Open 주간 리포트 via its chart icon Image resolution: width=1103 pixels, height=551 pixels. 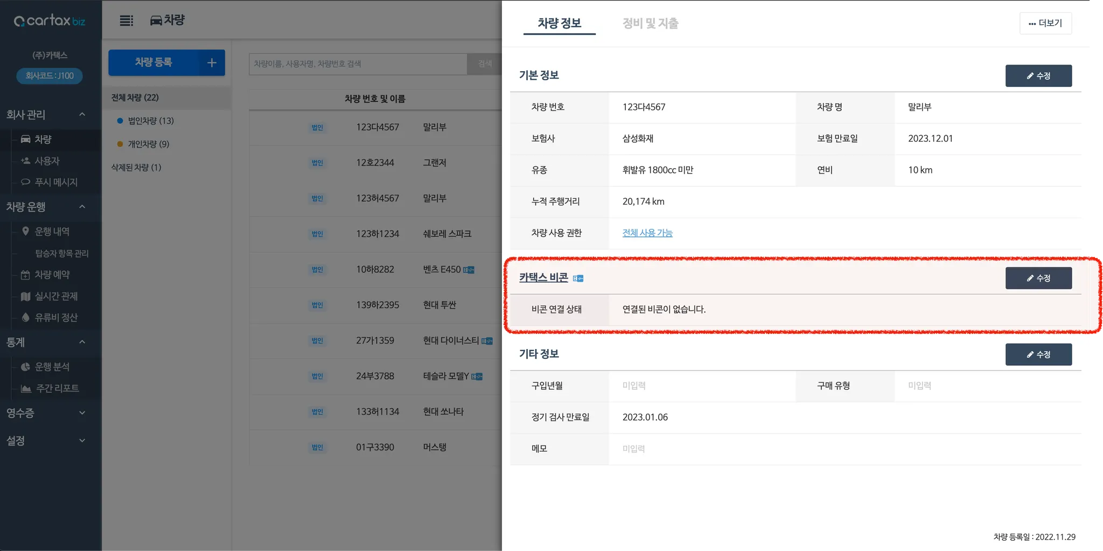pyautogui.click(x=25, y=388)
